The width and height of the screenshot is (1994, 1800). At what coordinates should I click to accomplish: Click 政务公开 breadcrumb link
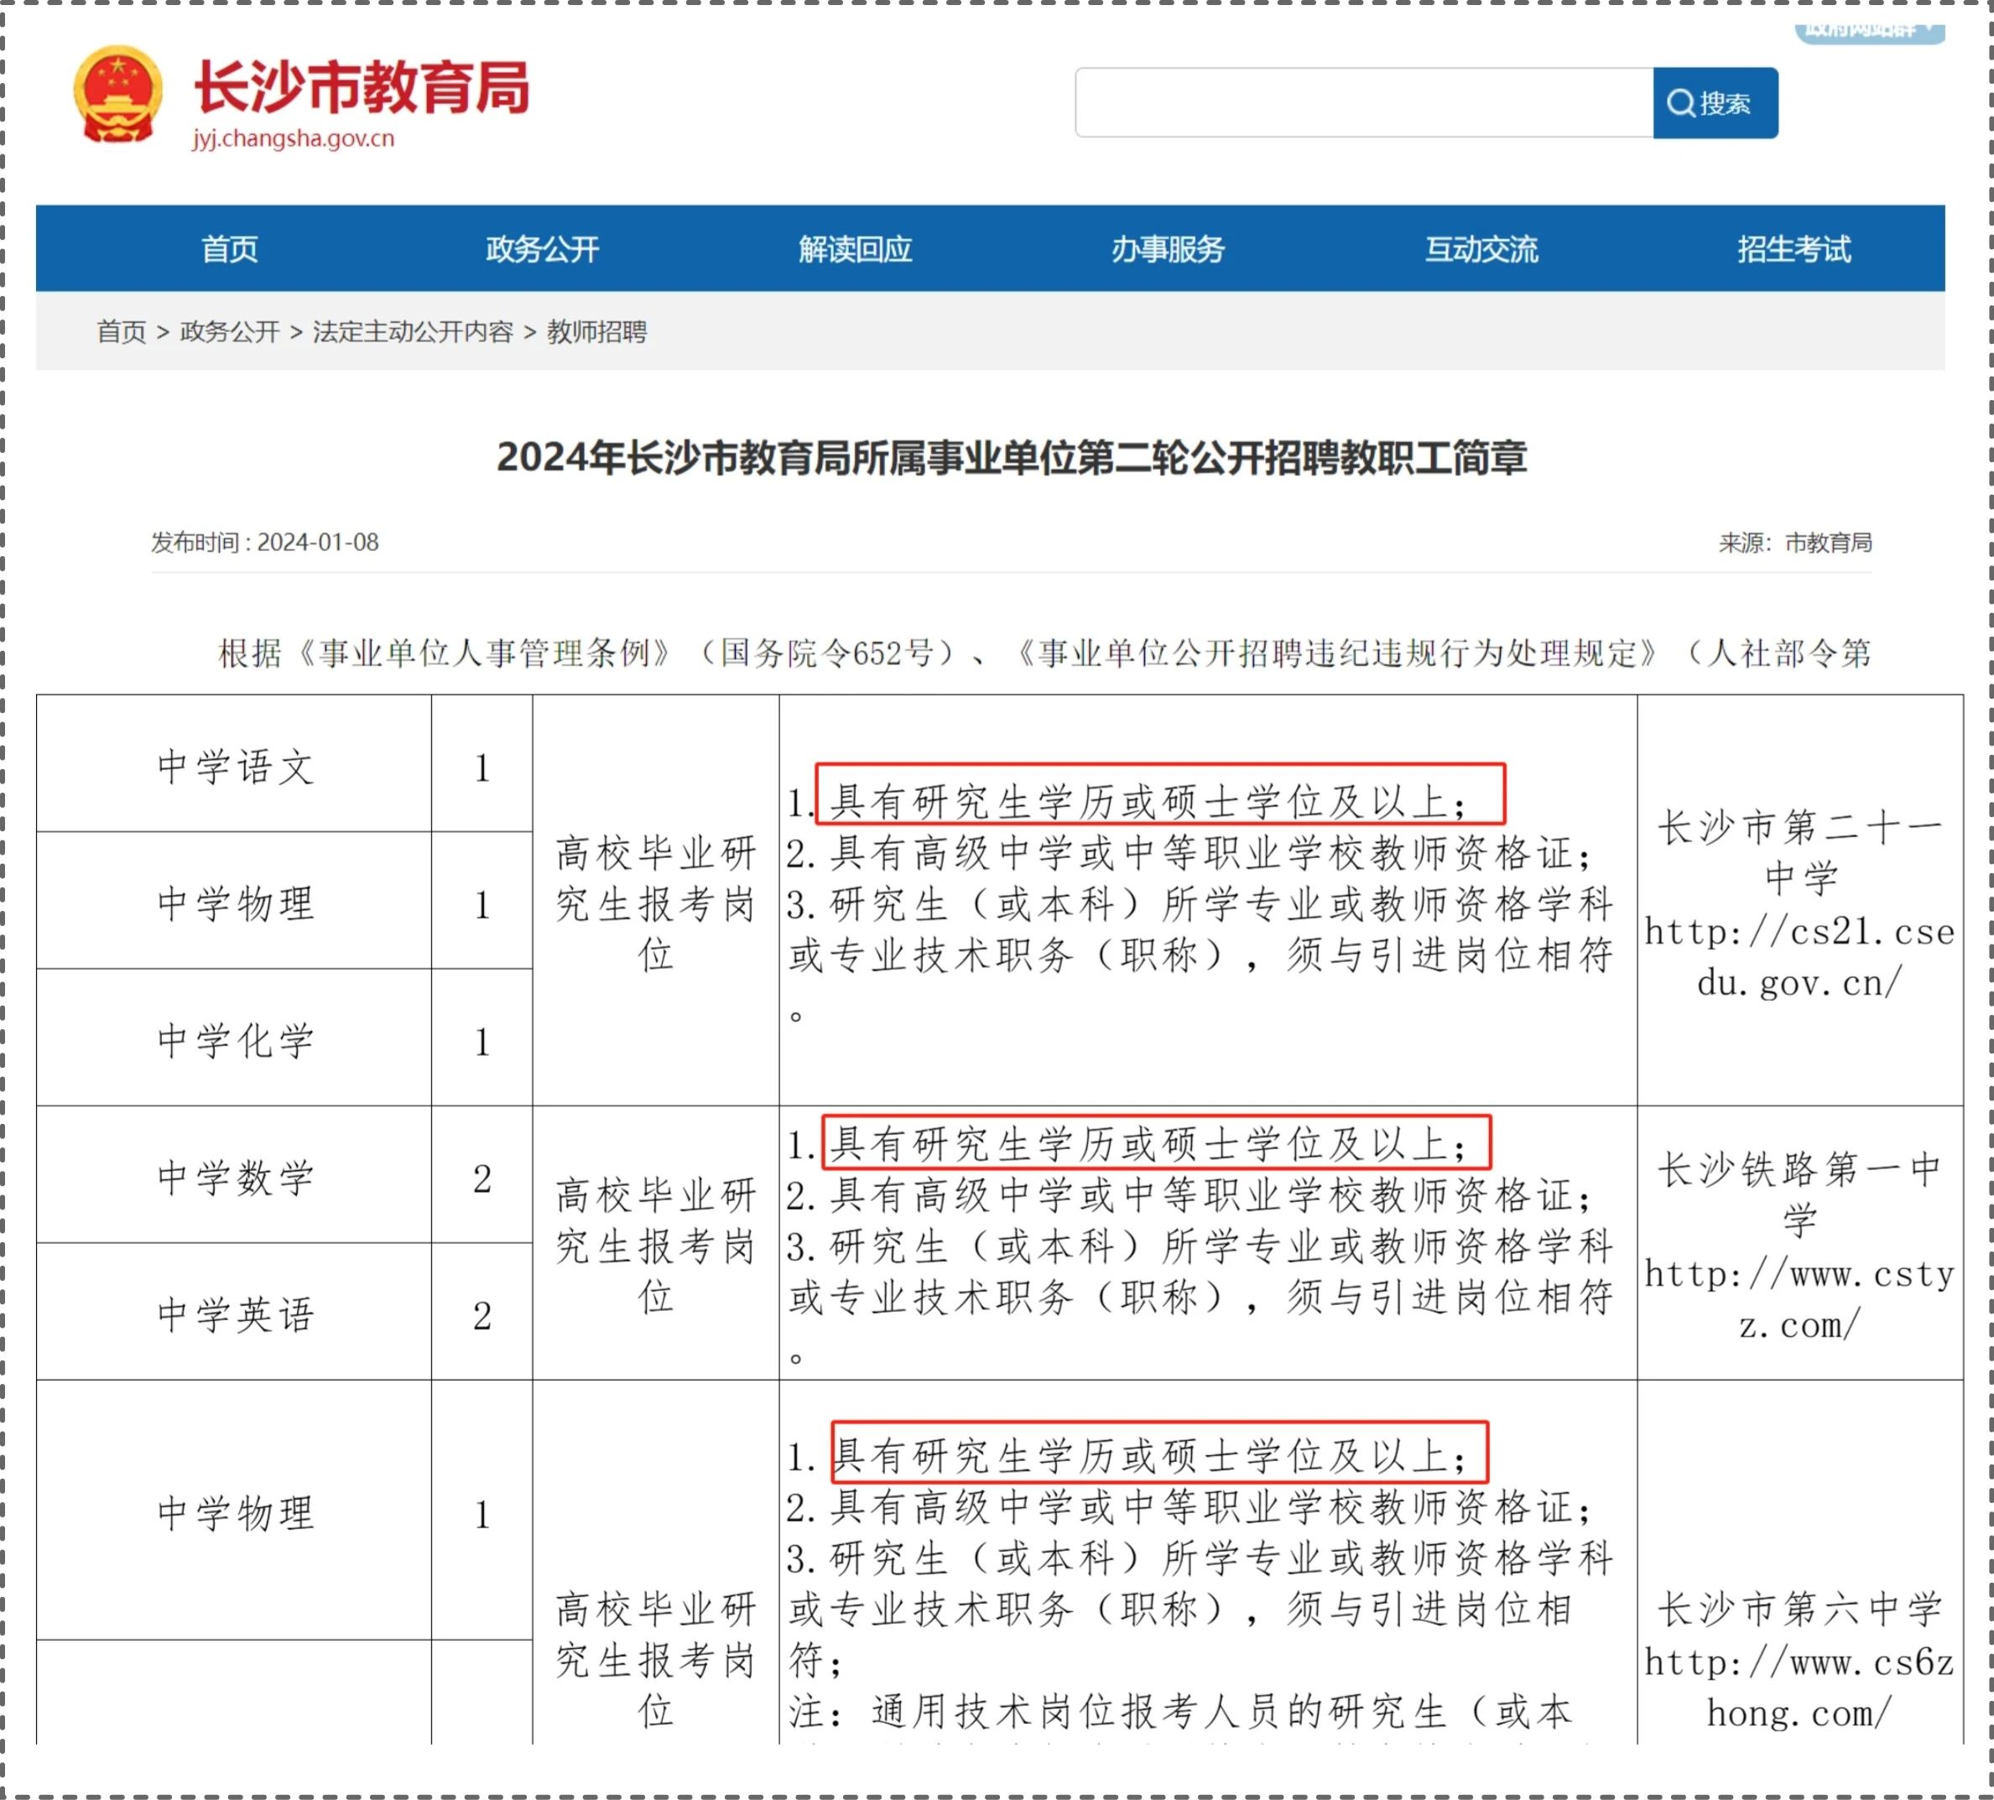[230, 332]
